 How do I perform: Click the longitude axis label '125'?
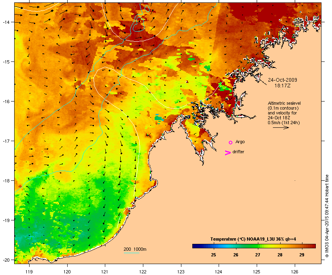pyautogui.click(x=257, y=272)
